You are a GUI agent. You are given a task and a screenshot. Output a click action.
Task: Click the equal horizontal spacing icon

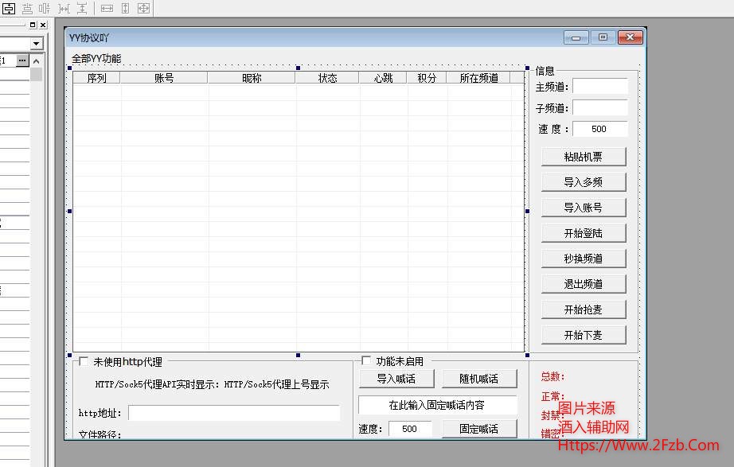click(x=64, y=8)
